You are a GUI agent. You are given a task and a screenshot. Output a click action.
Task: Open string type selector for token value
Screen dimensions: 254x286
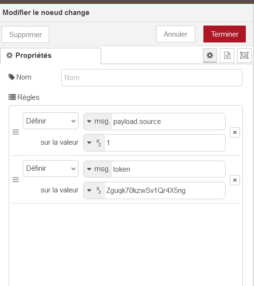(94, 191)
